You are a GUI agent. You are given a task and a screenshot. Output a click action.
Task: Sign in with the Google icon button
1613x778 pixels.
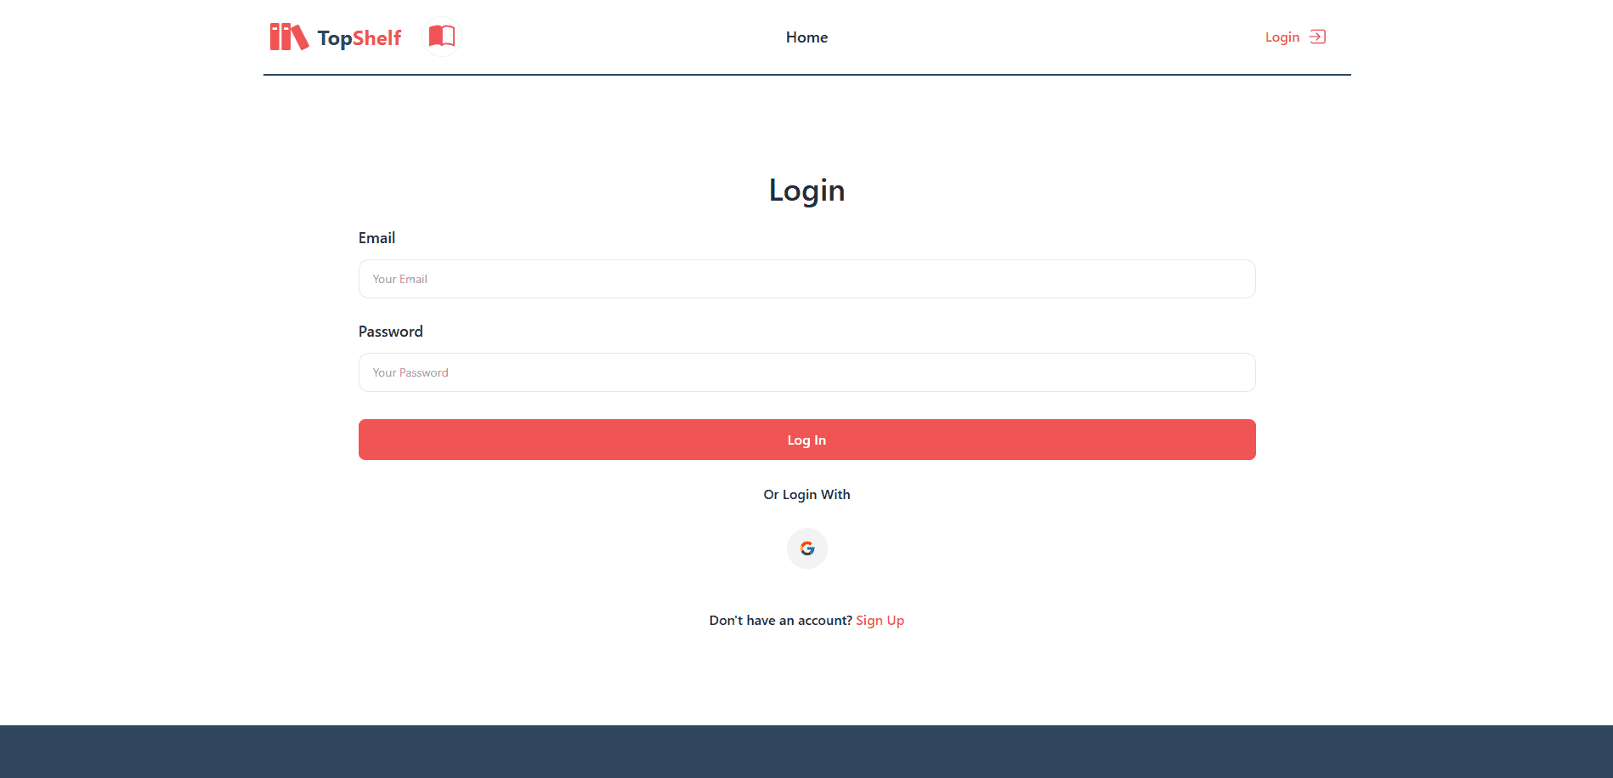tap(806, 548)
